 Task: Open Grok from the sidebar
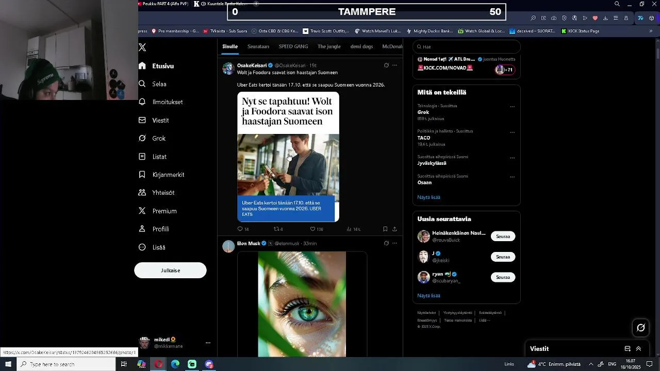coord(152,138)
